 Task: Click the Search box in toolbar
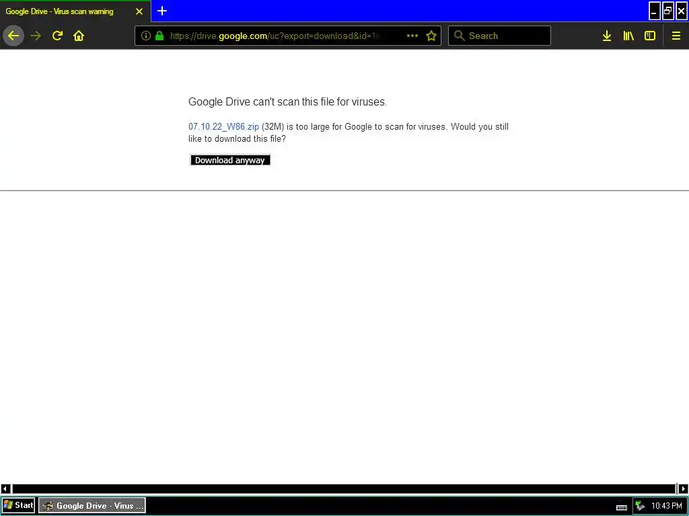click(x=499, y=36)
